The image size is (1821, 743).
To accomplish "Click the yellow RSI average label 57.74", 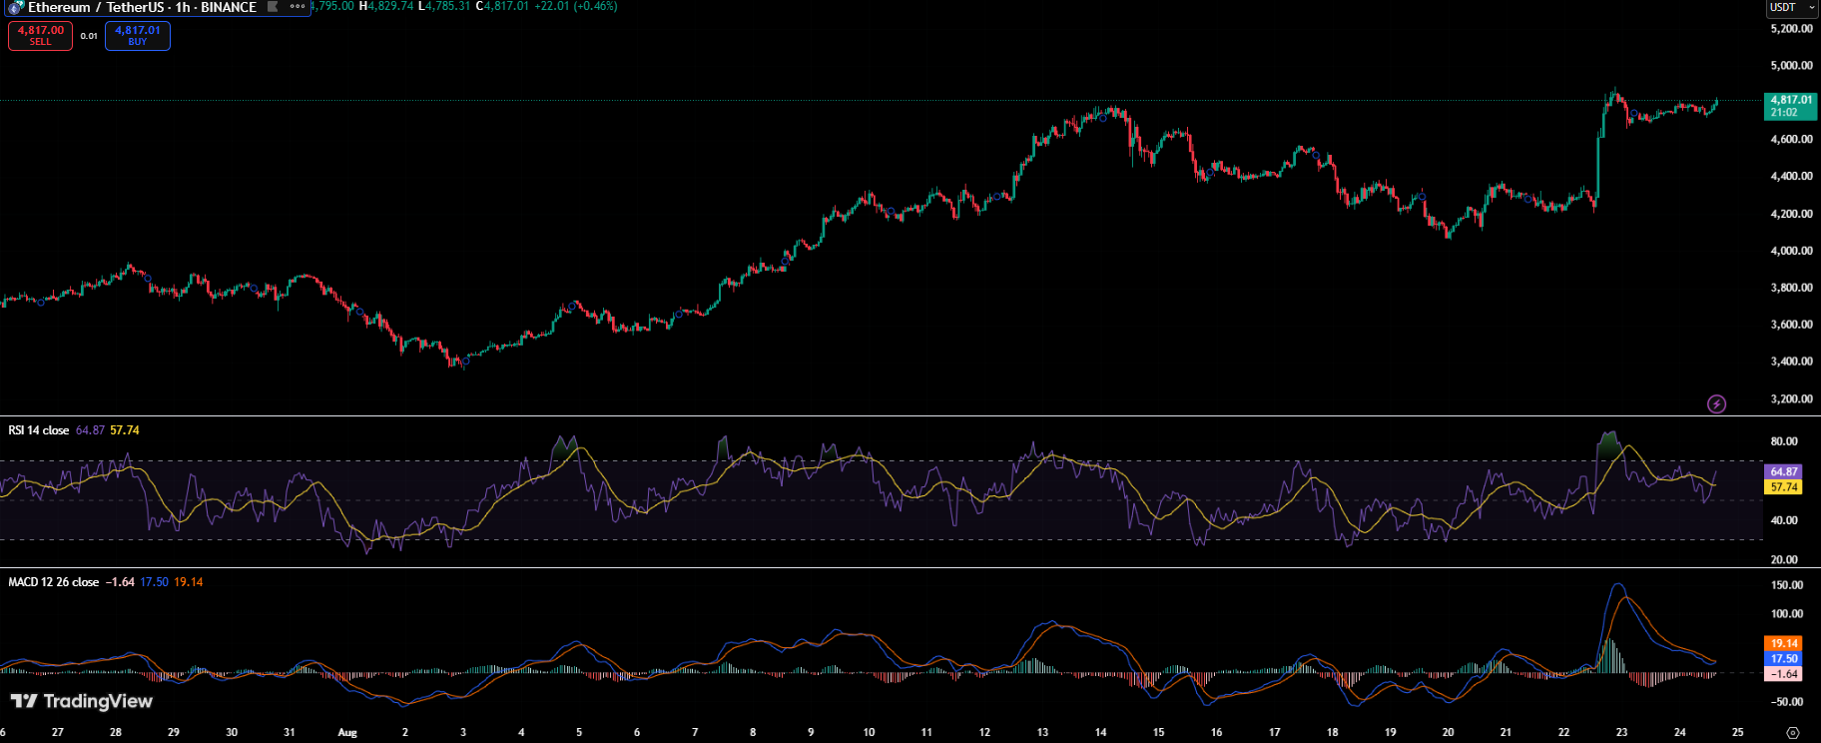I will click(x=1783, y=487).
